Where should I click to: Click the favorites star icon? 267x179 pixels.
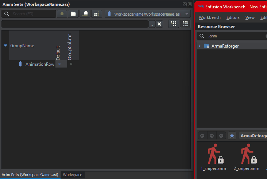[232, 136]
